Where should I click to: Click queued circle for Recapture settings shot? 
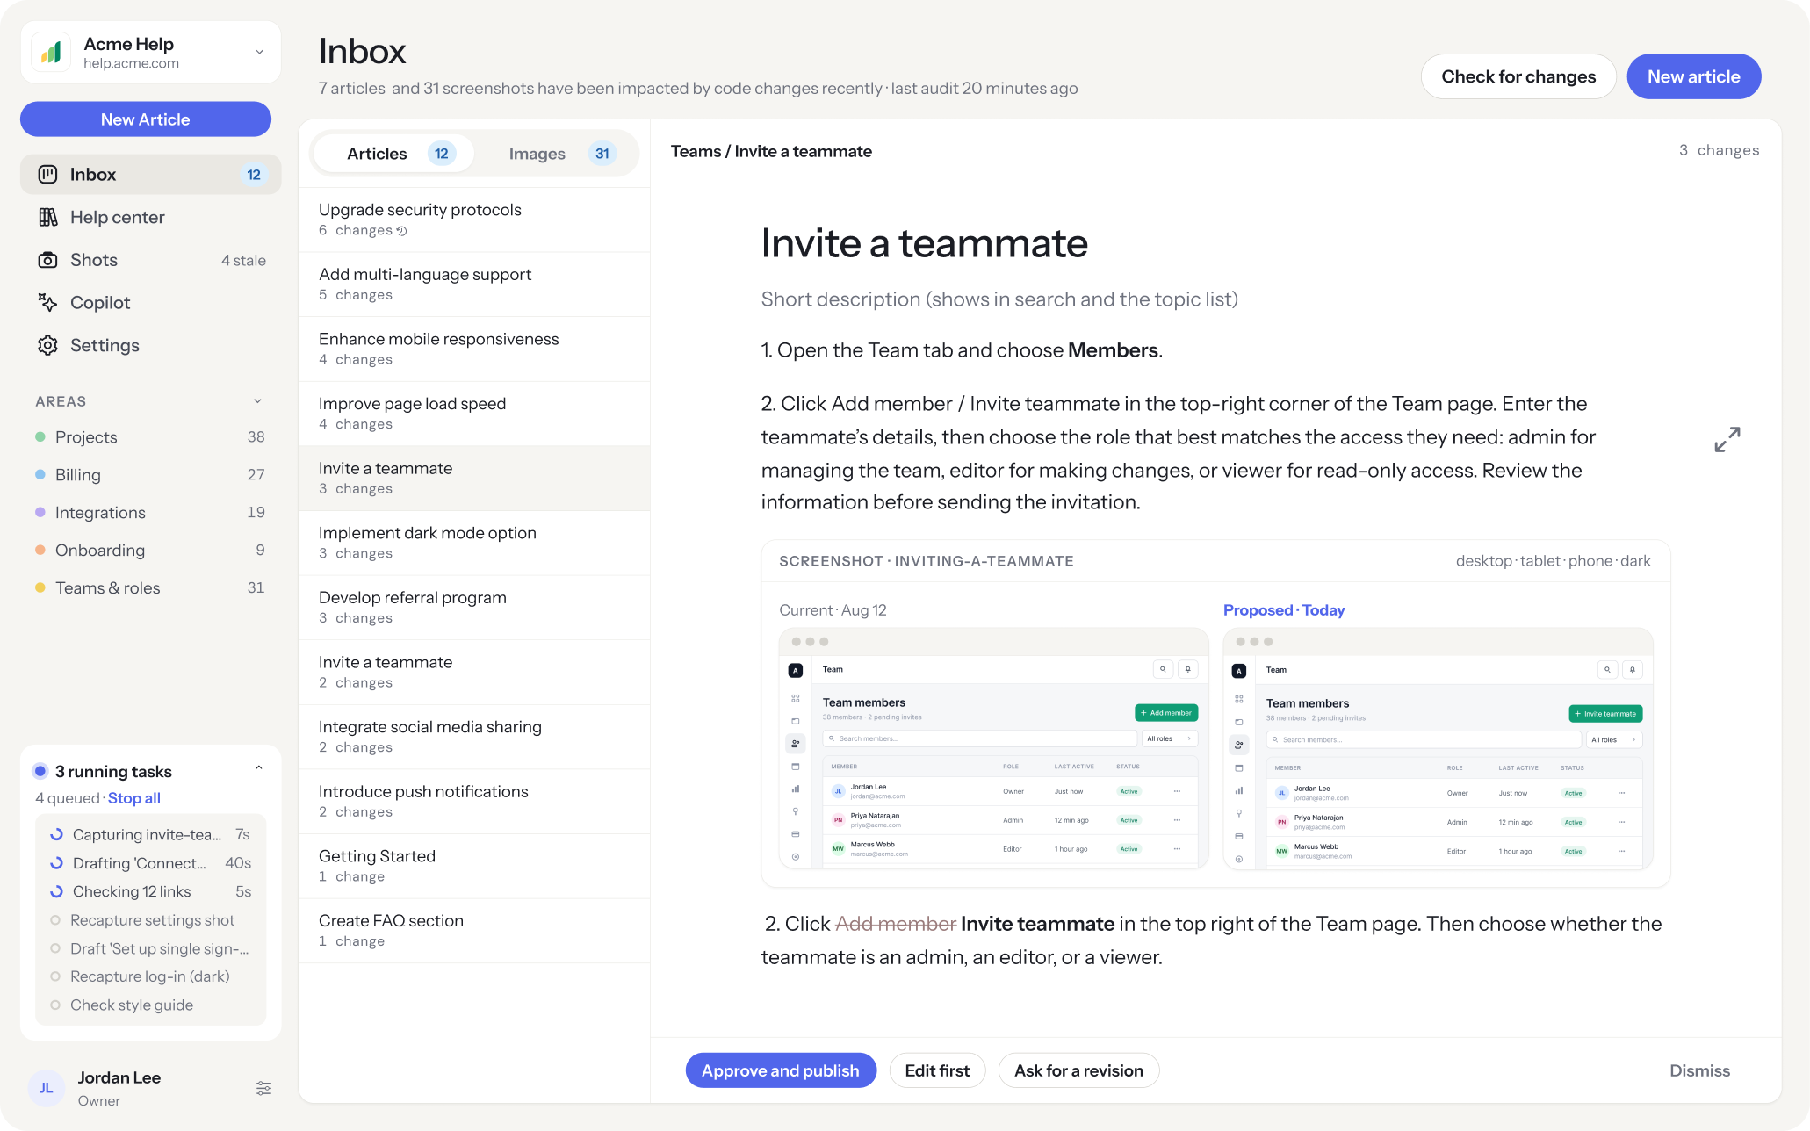click(55, 920)
